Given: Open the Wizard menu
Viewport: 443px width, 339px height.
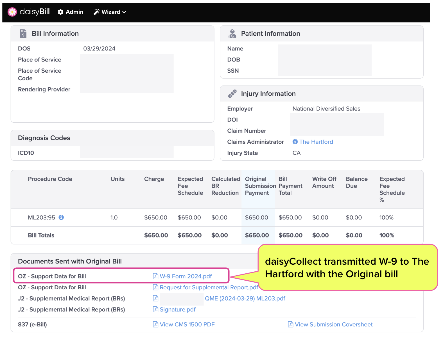Looking at the screenshot, I should tap(110, 12).
